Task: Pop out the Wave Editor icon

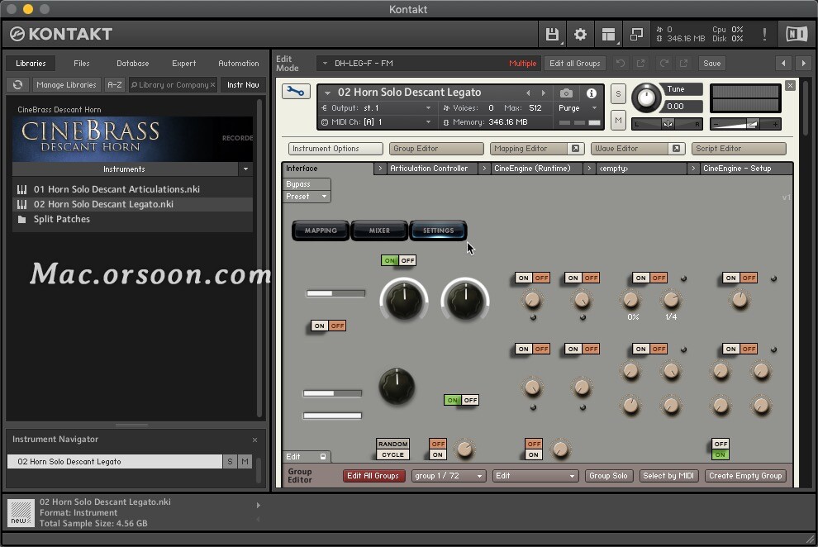Action: pyautogui.click(x=676, y=149)
